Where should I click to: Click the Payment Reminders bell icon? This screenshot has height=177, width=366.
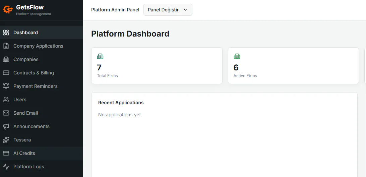(x=6, y=86)
